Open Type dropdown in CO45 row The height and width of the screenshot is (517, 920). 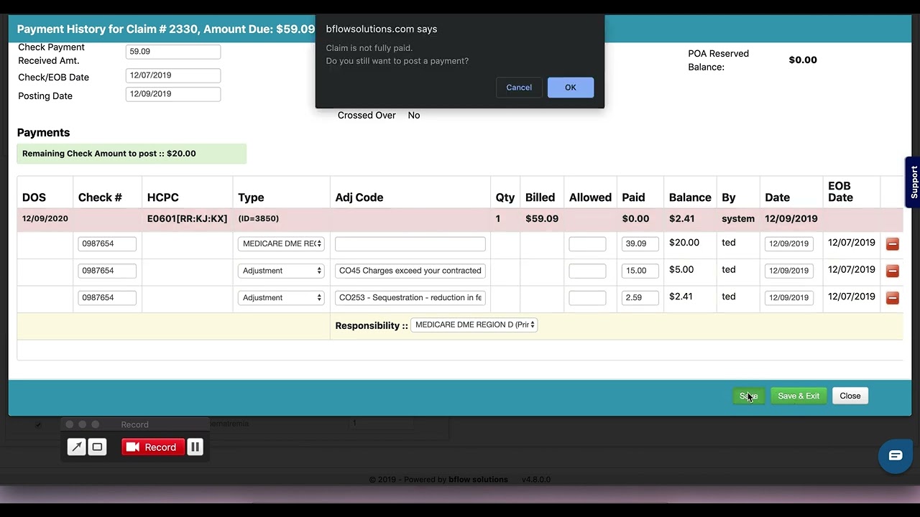[281, 271]
